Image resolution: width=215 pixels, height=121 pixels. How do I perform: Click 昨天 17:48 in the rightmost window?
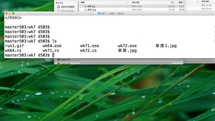pyautogui.click(x=206, y=5)
